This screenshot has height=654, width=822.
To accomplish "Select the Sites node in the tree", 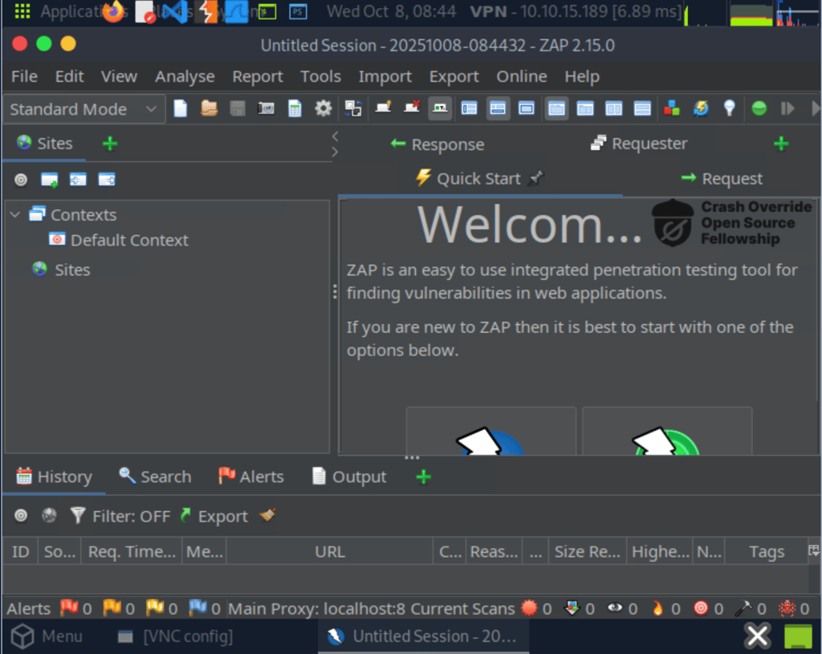I will tap(61, 270).
